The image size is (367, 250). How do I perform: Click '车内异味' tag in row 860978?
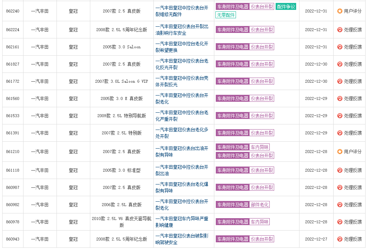[x=259, y=222]
